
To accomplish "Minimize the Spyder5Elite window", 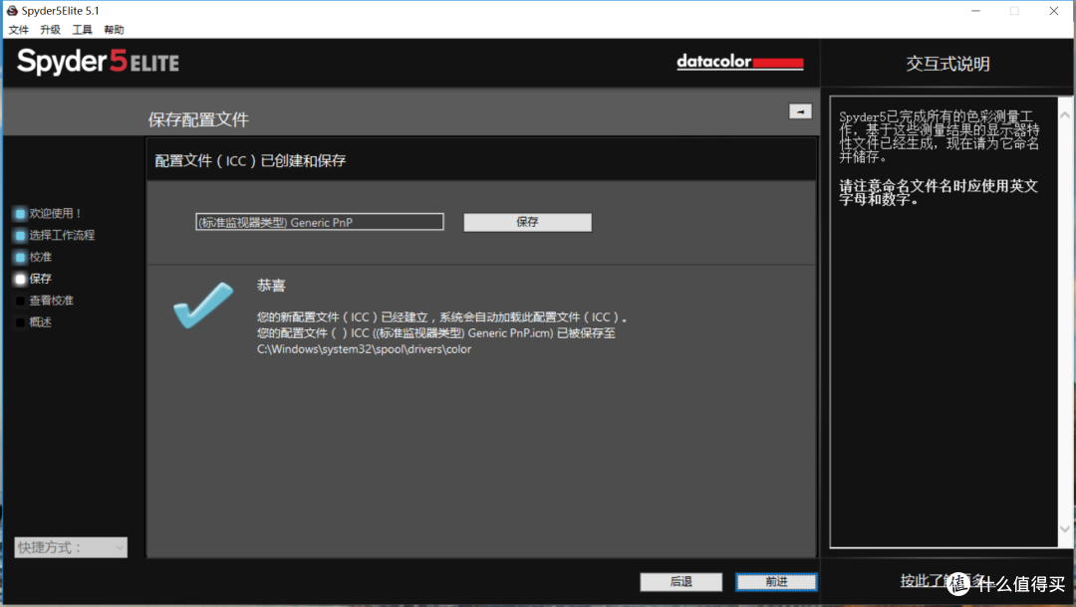I will [x=975, y=11].
